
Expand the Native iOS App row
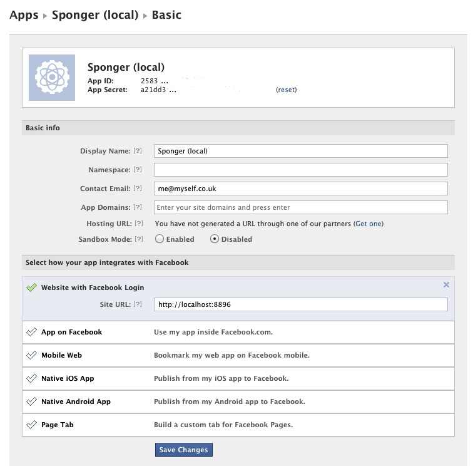[68, 378]
